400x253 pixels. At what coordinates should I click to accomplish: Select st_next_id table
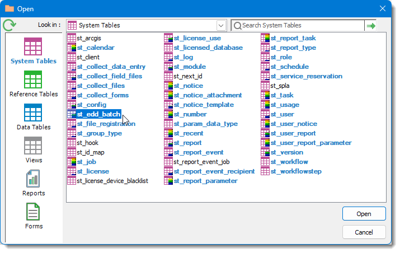point(188,76)
